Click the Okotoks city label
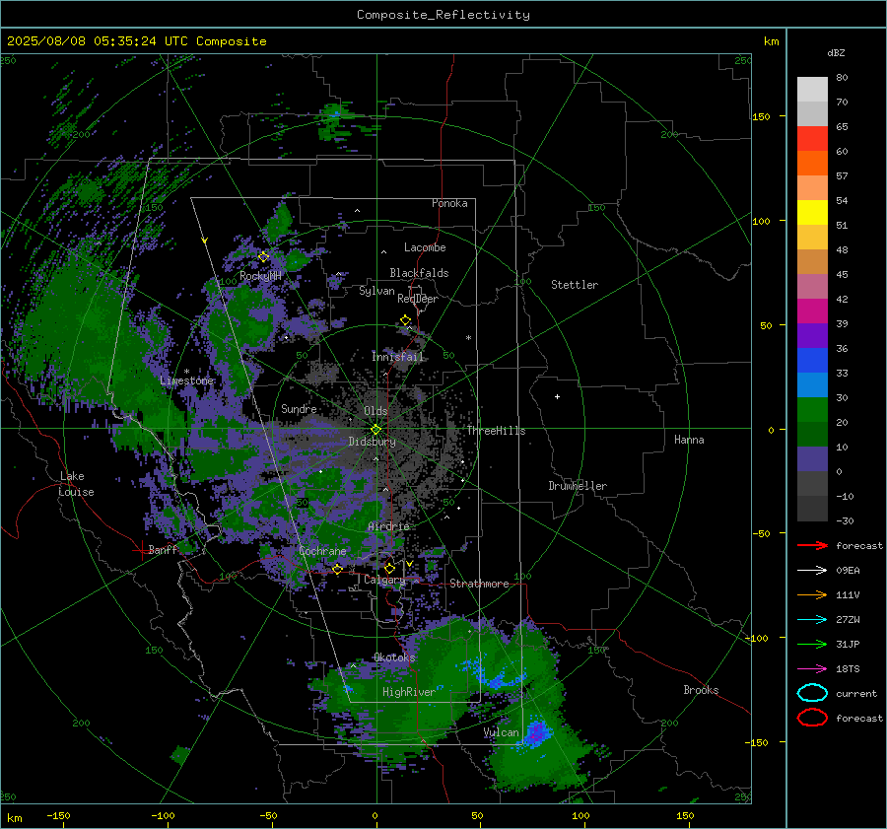The height and width of the screenshot is (829, 887). (x=394, y=657)
